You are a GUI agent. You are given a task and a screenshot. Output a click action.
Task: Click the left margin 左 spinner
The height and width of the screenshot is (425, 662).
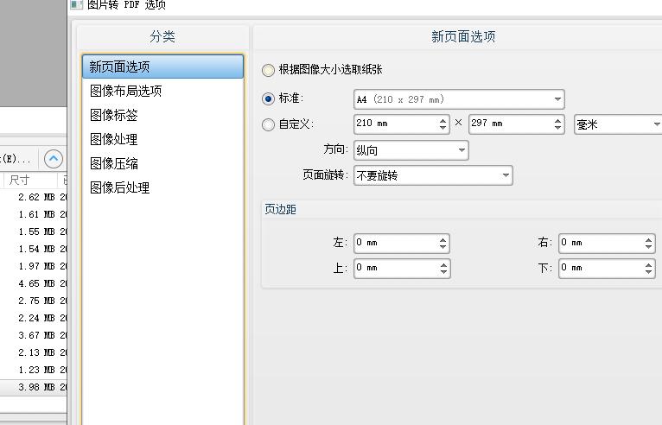395,243
